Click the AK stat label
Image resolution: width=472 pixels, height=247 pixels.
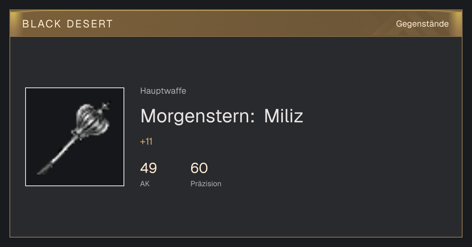pyautogui.click(x=145, y=183)
